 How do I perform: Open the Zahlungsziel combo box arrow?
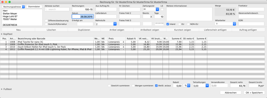tap(157, 9)
